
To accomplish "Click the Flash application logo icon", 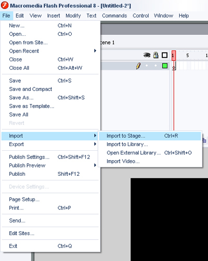I will pos(5,5).
